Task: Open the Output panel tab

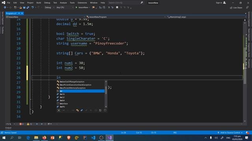Action: click(8, 128)
